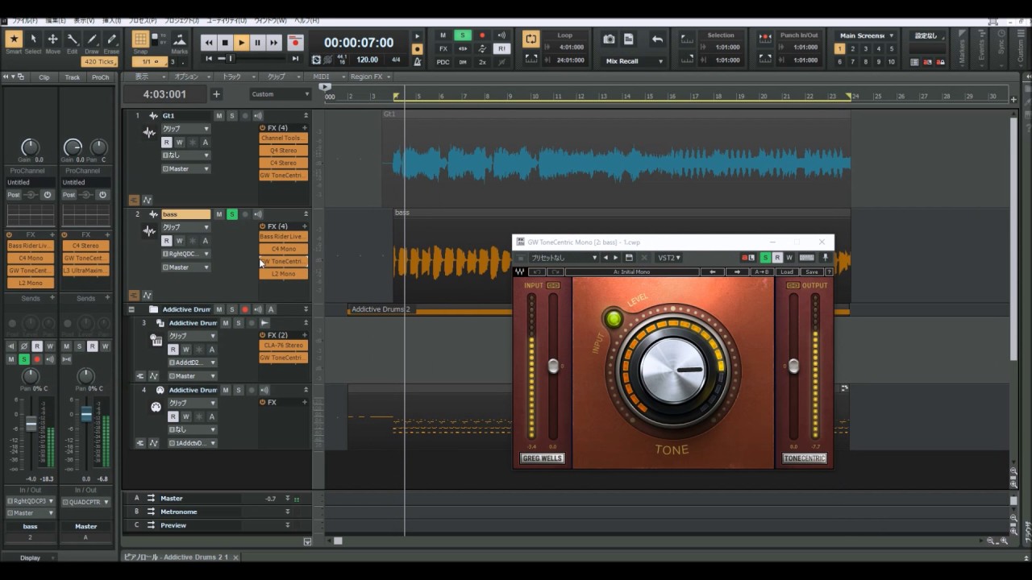The height and width of the screenshot is (580, 1032).
Task: Enable Read automation on bass track
Action: pyautogui.click(x=167, y=240)
